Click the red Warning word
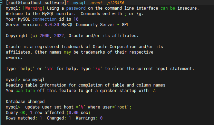The image size is (214, 125). [34, 8]
